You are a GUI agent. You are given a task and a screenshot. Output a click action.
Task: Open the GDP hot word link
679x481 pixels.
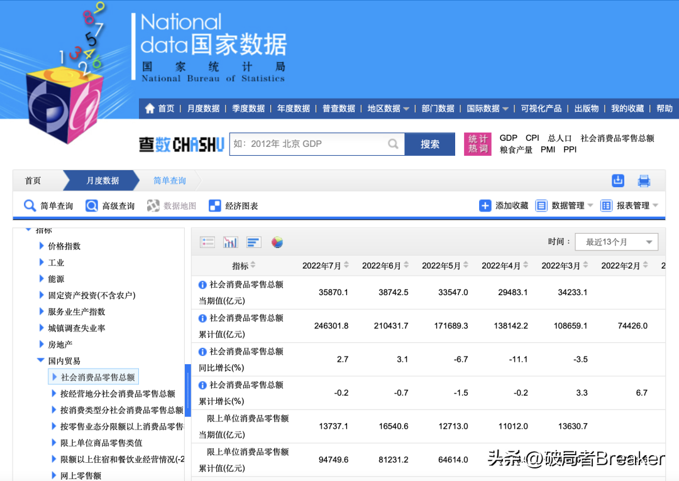tap(508, 138)
